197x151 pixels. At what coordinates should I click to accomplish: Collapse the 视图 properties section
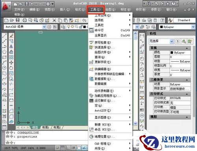(x=187, y=117)
